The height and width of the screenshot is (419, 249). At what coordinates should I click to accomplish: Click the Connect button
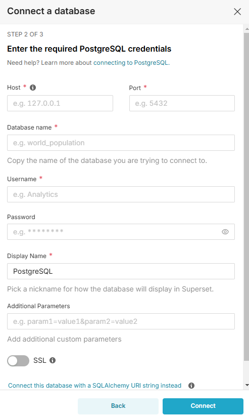pyautogui.click(x=203, y=406)
